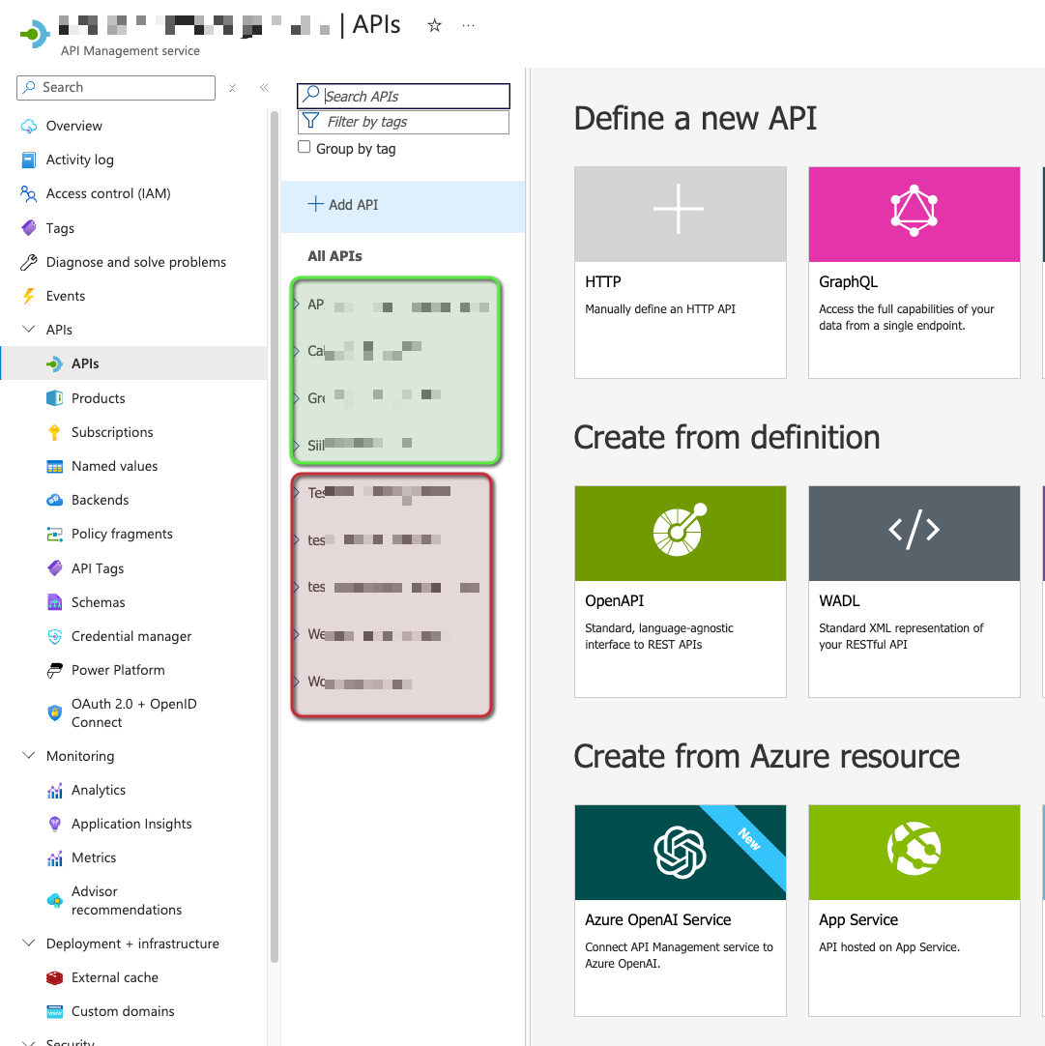
Task: Open the more options ellipsis menu
Action: tap(468, 26)
